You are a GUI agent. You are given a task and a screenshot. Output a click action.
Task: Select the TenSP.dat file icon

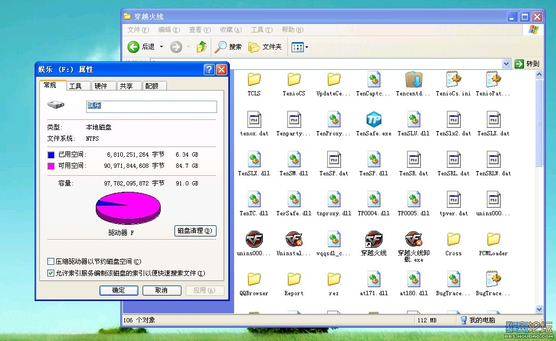[334, 159]
